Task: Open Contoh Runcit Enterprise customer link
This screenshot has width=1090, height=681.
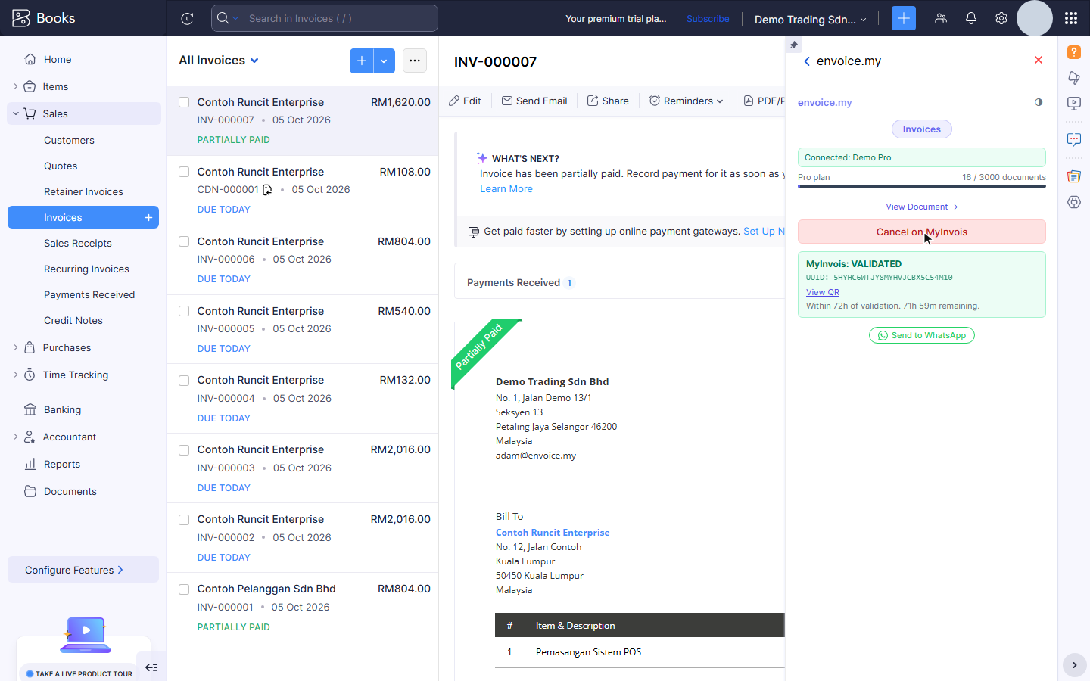Action: 553,533
